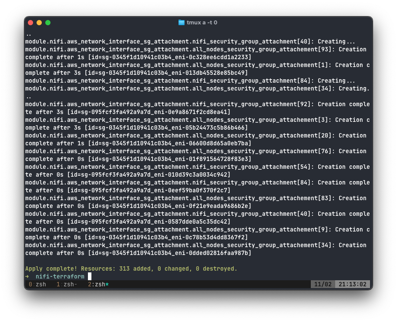The image size is (397, 322).
Task: Switch to tmux window 0:zsh
Action: tap(37, 284)
